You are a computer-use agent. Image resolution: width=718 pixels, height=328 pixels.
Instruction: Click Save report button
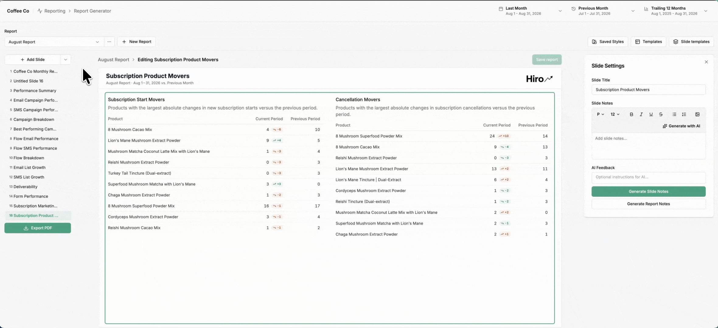pyautogui.click(x=547, y=60)
